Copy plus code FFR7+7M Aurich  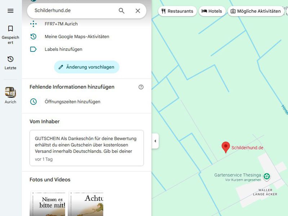61,24
